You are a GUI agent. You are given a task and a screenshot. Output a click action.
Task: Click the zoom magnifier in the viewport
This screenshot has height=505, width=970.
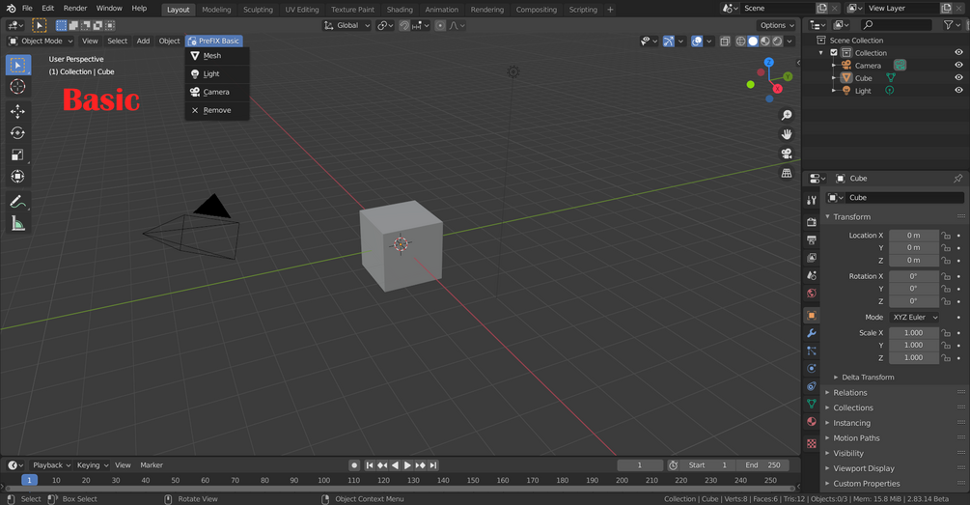tap(787, 115)
